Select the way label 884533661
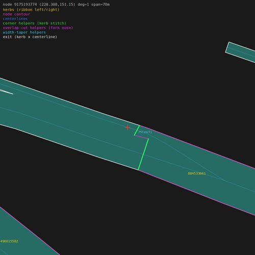The width and height of the screenshot is (255, 255). click(x=197, y=173)
